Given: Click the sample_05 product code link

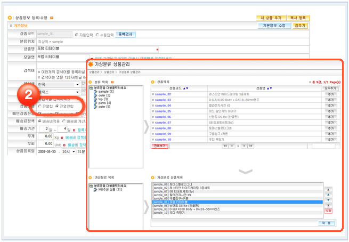Looking at the screenshot, I should [162, 111].
